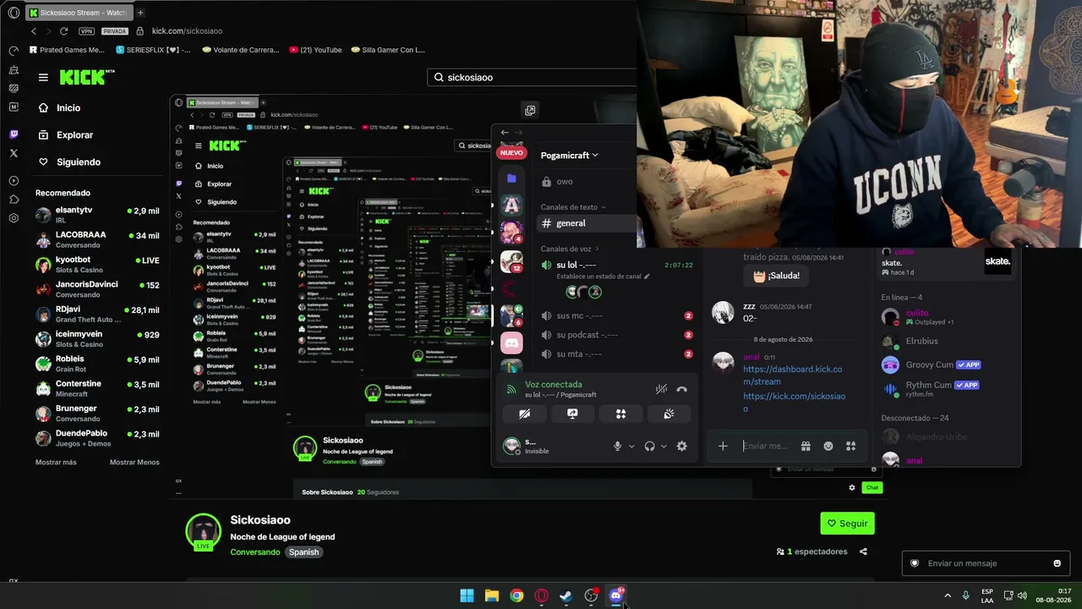The height and width of the screenshot is (609, 1082).
Task: Open Discord gift icon in message bar
Action: point(806,447)
